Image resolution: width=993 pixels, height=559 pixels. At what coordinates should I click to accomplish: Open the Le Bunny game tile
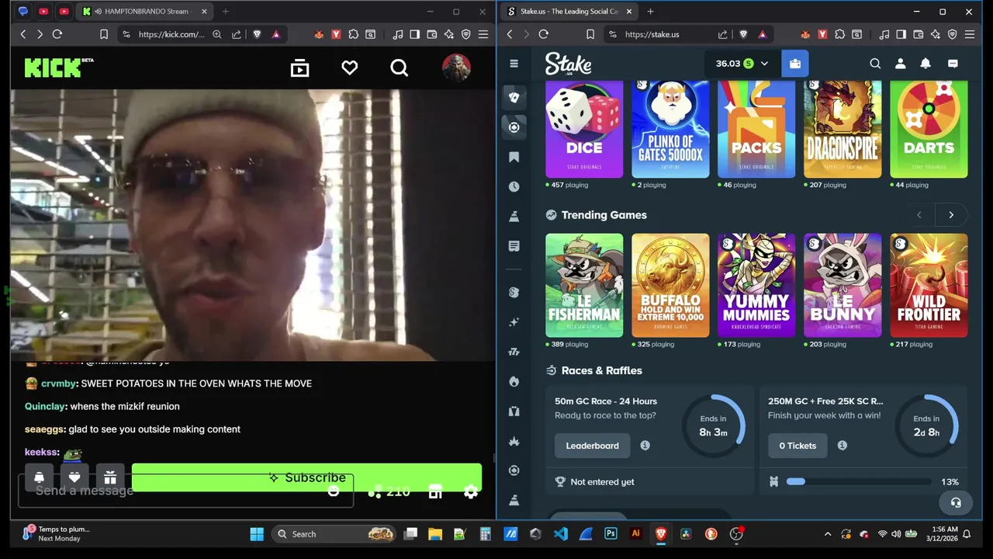pyautogui.click(x=842, y=285)
